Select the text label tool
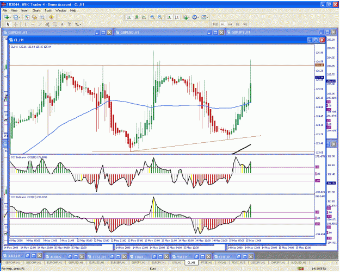The height and width of the screenshot is (272, 340). (70, 24)
